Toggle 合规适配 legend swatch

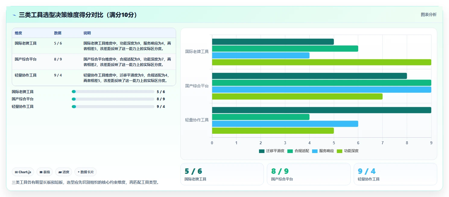[290, 151]
